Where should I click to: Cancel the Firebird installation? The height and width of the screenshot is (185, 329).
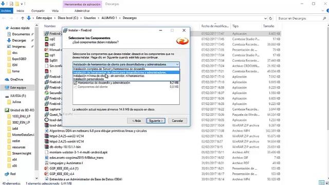(x=177, y=121)
